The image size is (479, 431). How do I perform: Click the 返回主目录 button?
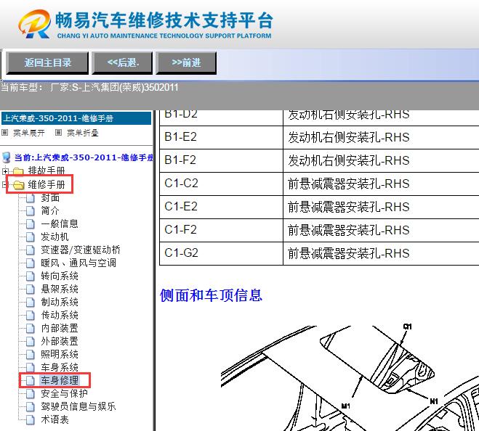coord(47,63)
